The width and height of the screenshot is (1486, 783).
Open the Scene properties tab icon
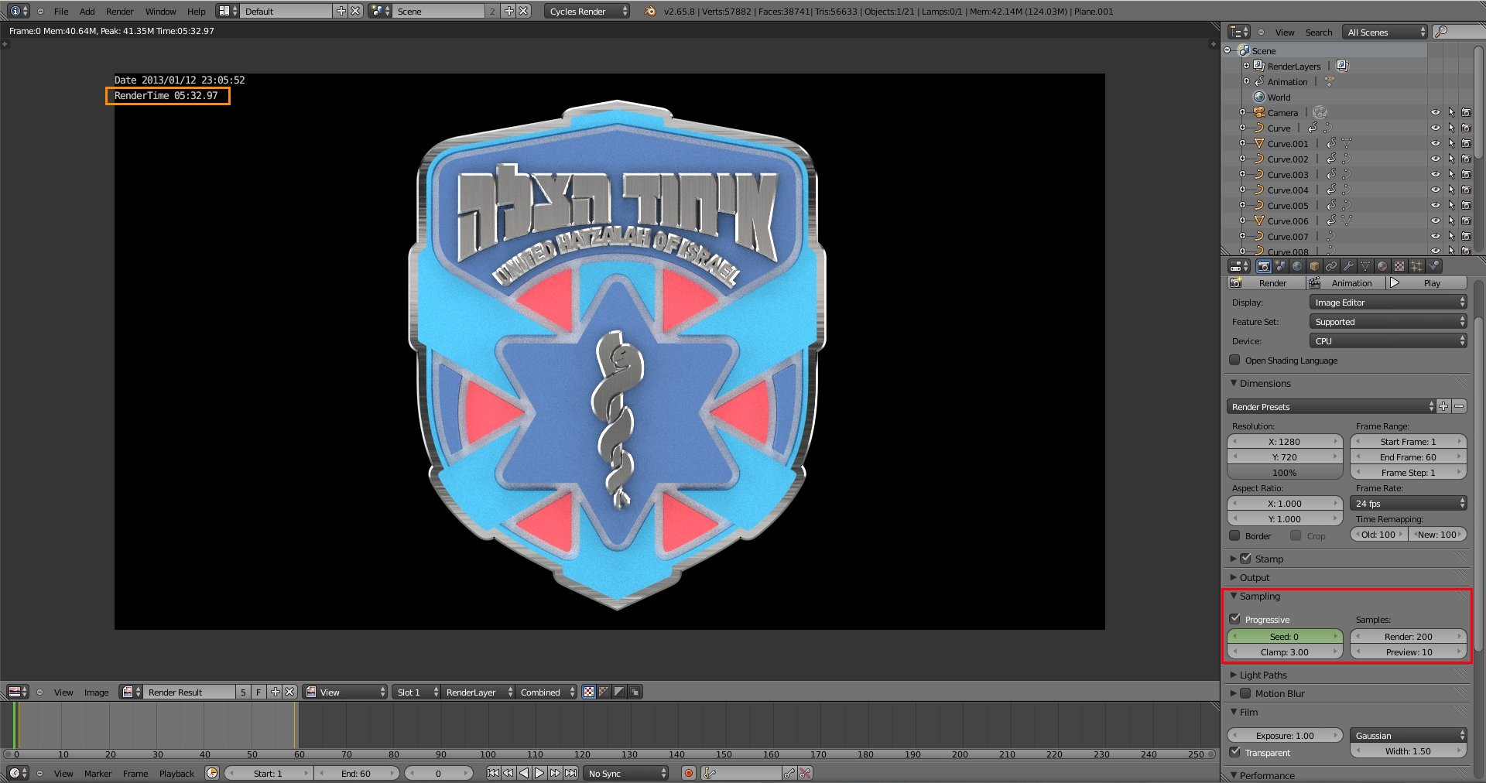[1281, 266]
